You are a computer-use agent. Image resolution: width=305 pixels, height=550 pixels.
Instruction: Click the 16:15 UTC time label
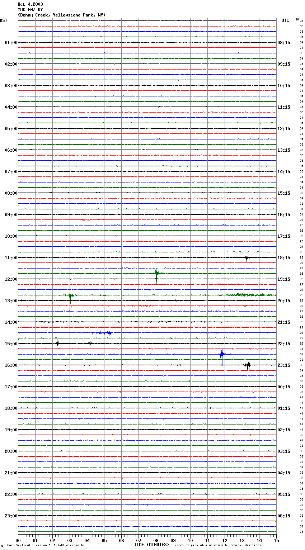[284, 215]
